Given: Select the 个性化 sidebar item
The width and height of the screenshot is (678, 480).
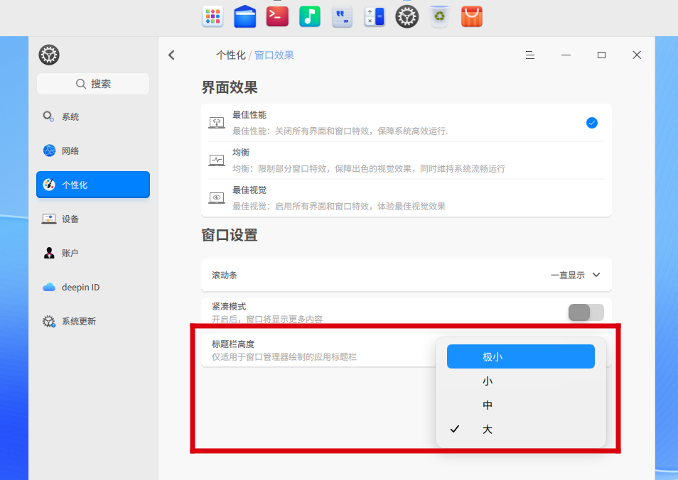Looking at the screenshot, I should 93,185.
